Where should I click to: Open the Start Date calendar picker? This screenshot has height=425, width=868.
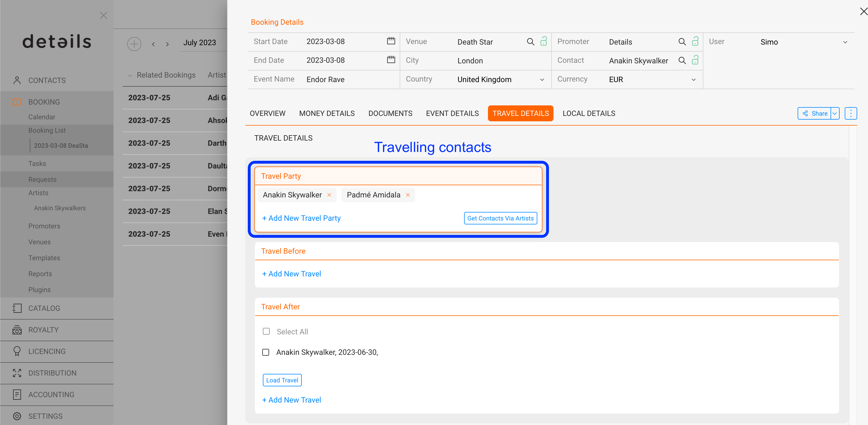tap(391, 41)
